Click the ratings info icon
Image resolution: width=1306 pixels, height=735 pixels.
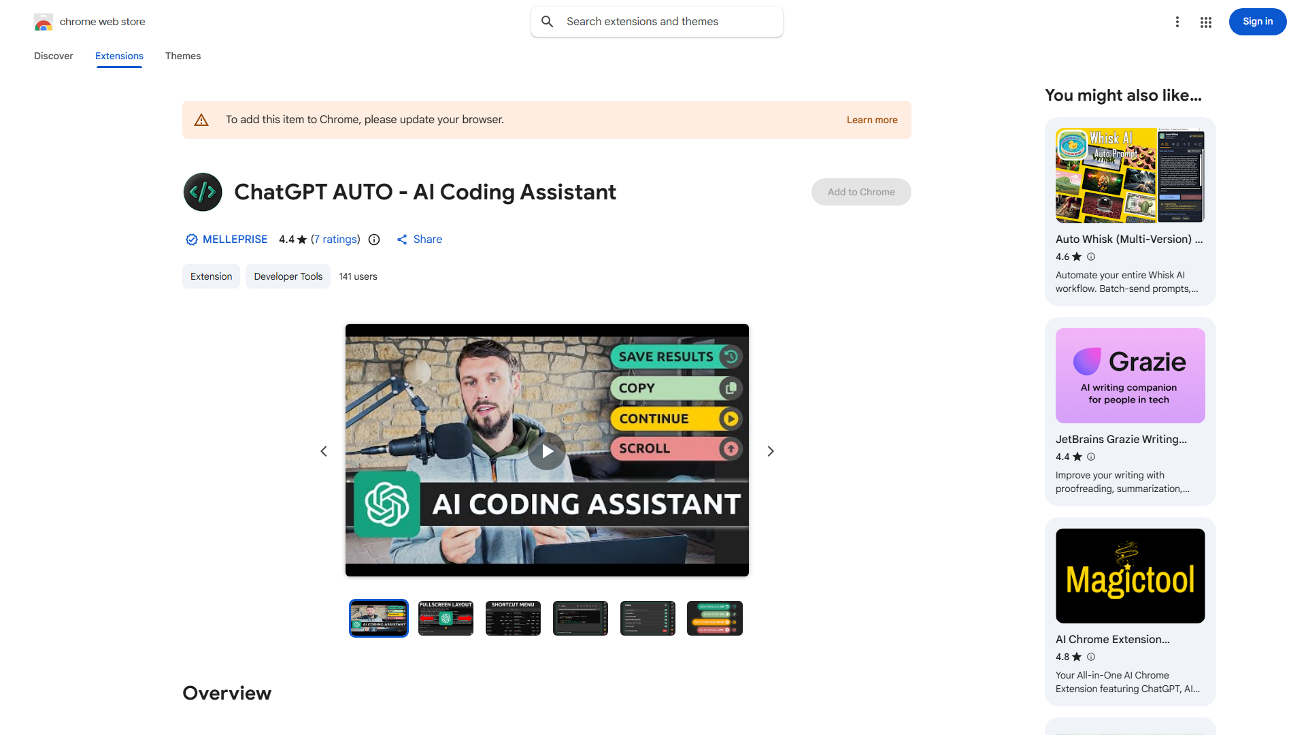[x=374, y=240]
